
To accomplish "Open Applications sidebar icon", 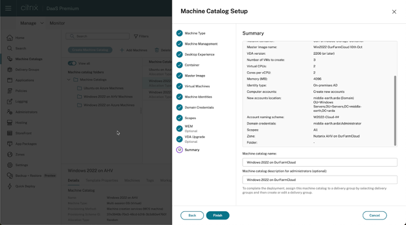I will 10,80.
